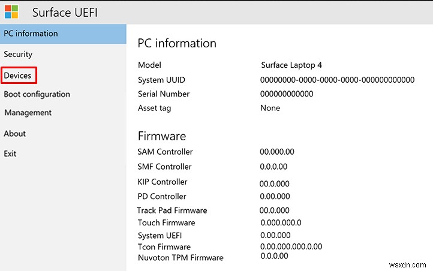This screenshot has height=271, width=433.
Task: Click the System UEFI label
Action: 160,236
